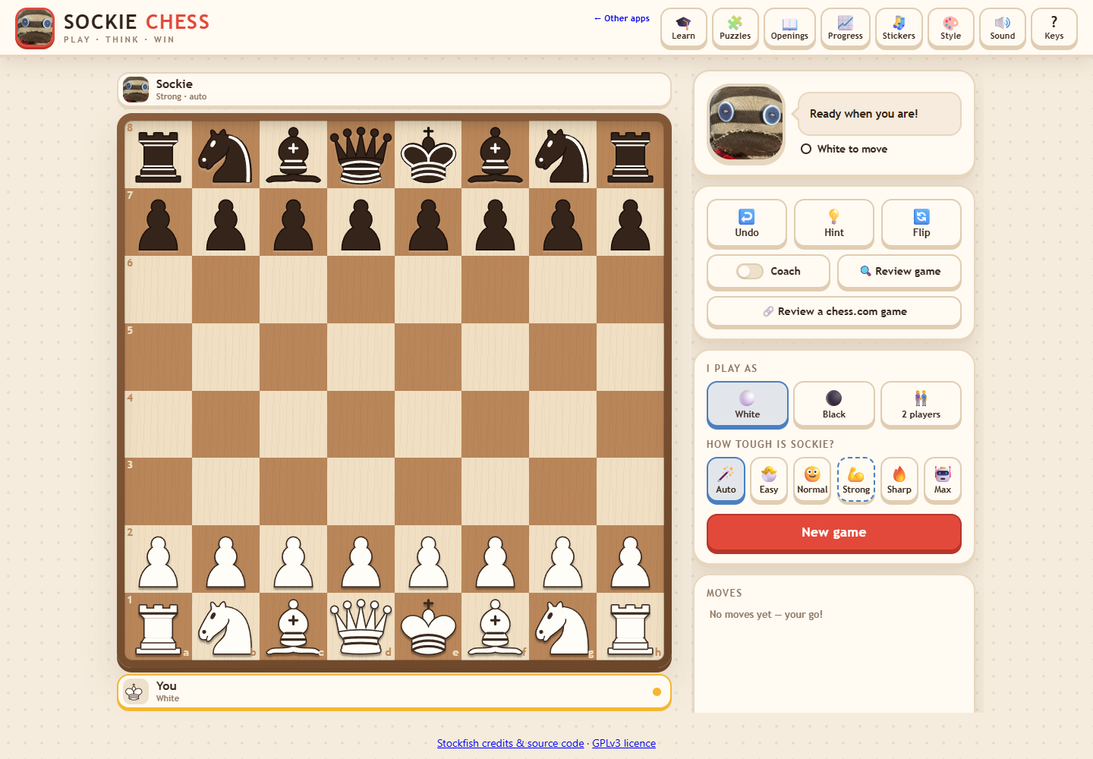The height and width of the screenshot is (759, 1093).
Task: Click the Sockie Chess logo icon
Action: point(35,29)
